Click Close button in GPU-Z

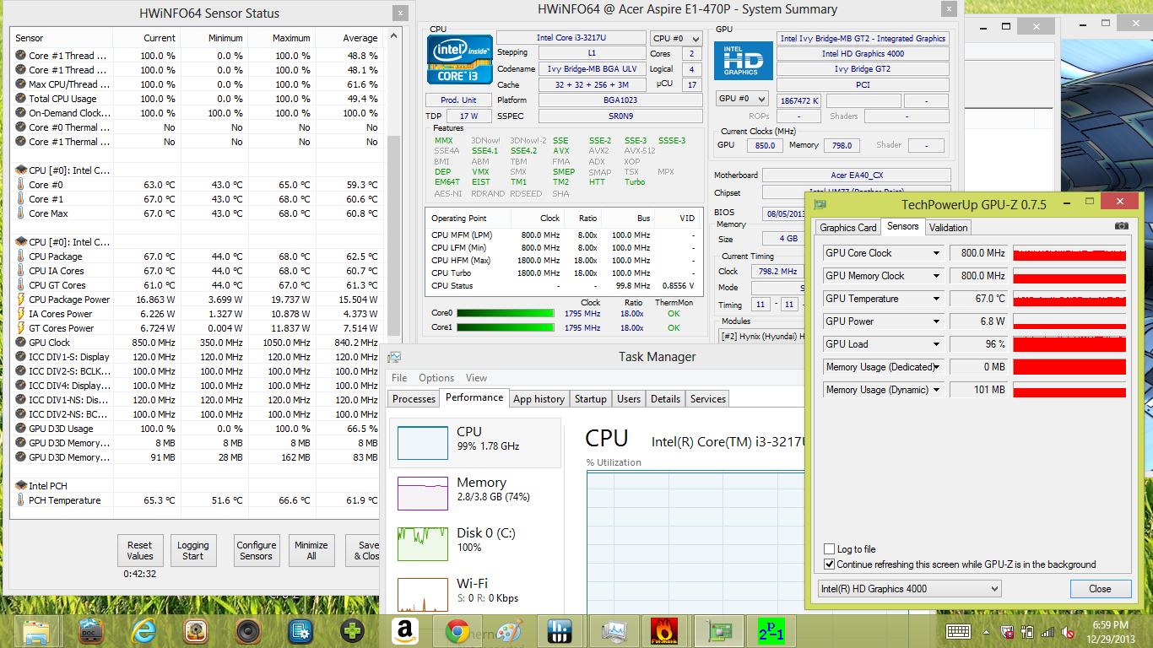[x=1100, y=589]
